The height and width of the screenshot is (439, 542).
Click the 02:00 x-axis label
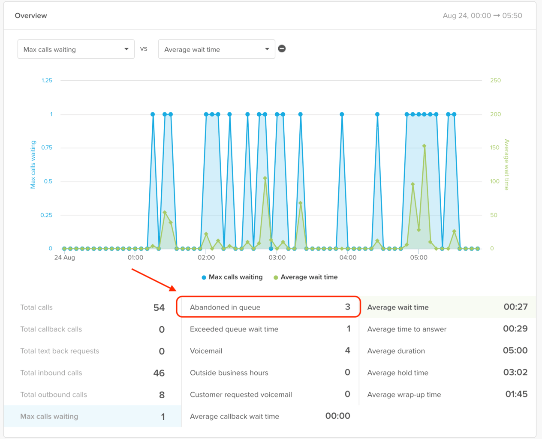206,258
